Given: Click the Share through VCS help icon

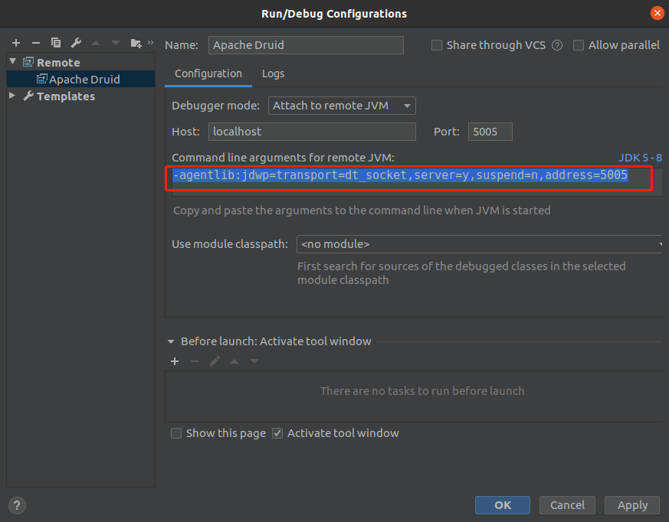Looking at the screenshot, I should click(x=557, y=45).
